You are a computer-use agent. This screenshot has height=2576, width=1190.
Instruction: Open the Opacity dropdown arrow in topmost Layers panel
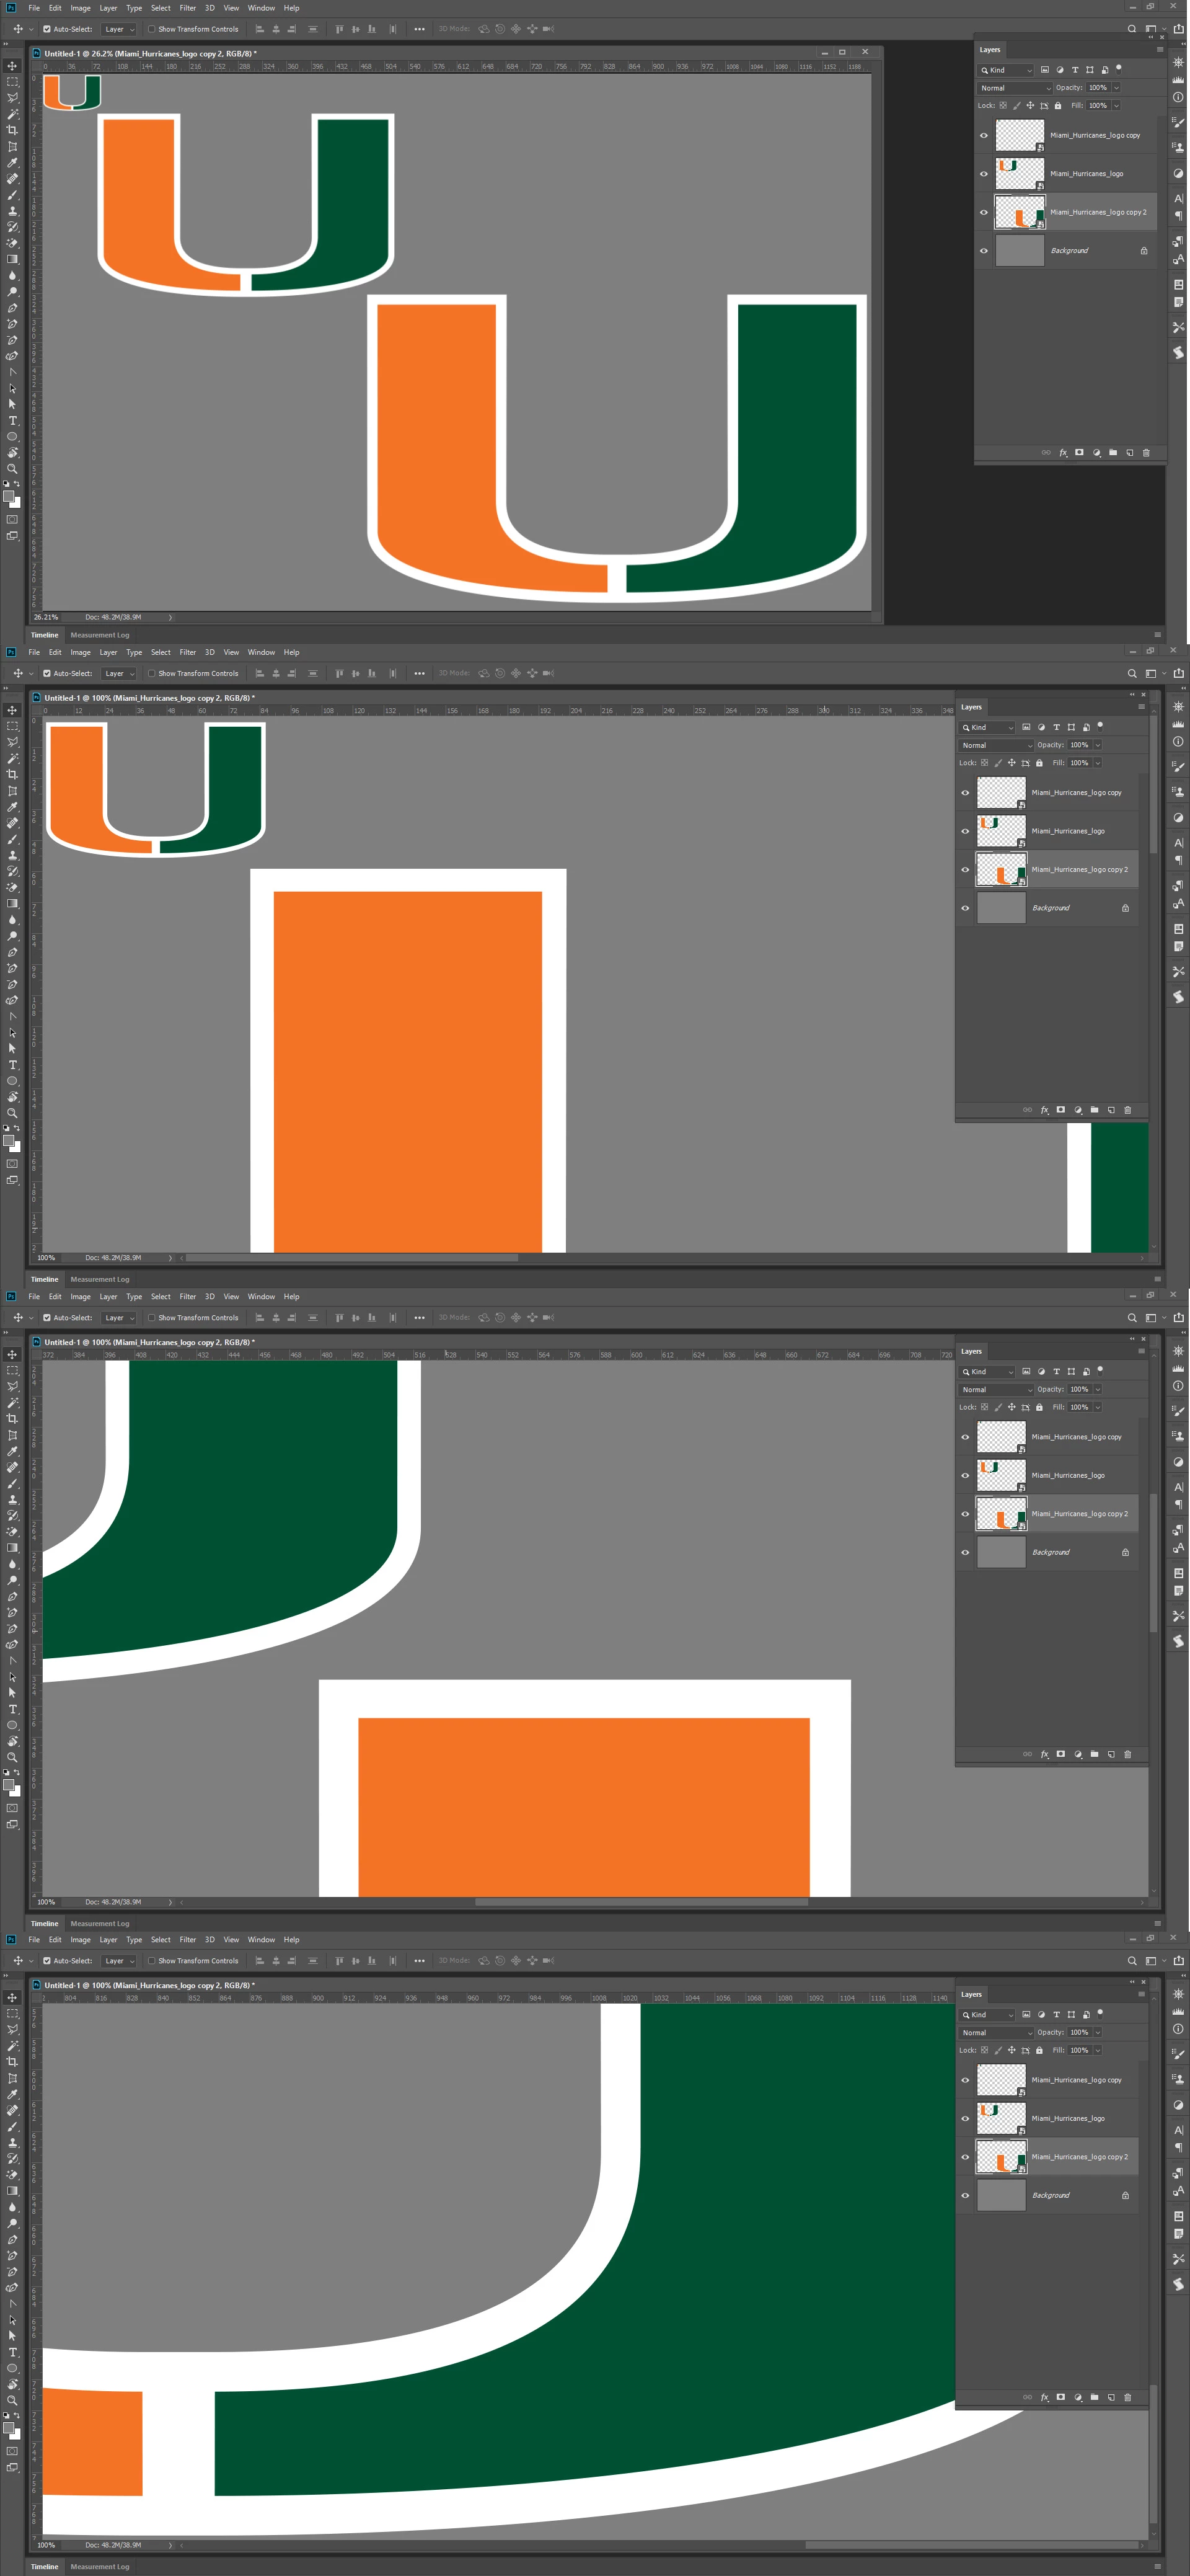[x=1116, y=88]
